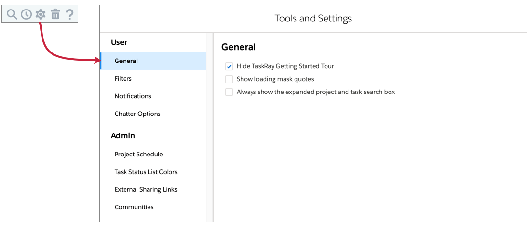Open Chatter Options settings
Screen dimensions: 527x227
137,114
